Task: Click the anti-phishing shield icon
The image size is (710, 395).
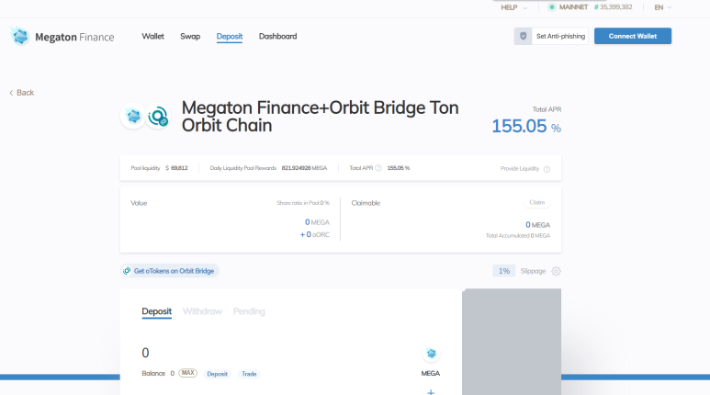Action: click(523, 36)
